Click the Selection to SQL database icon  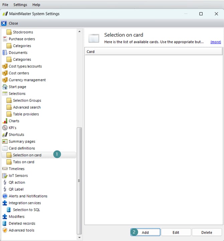(9, 210)
